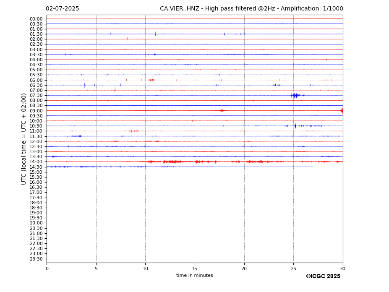Click the end of the 14:30 blue trace
Screen dimensions: 389x292
[313, 167]
